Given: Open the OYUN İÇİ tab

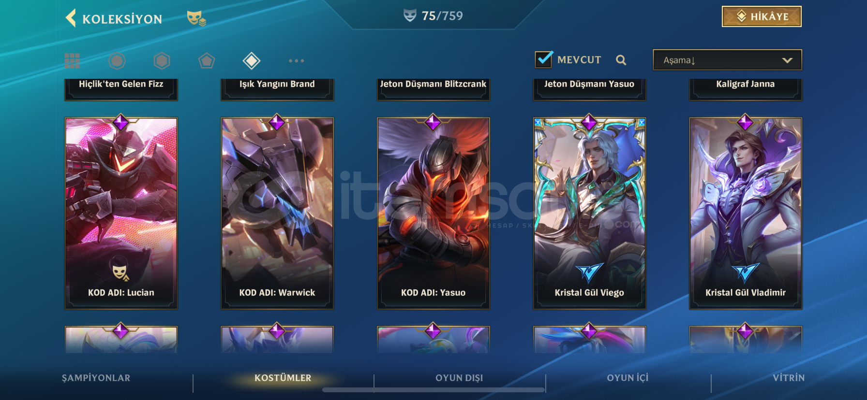Looking at the screenshot, I should (628, 378).
